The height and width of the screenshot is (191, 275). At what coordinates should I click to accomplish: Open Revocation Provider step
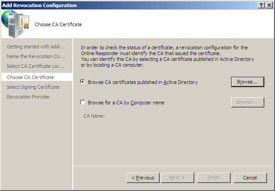click(x=28, y=97)
